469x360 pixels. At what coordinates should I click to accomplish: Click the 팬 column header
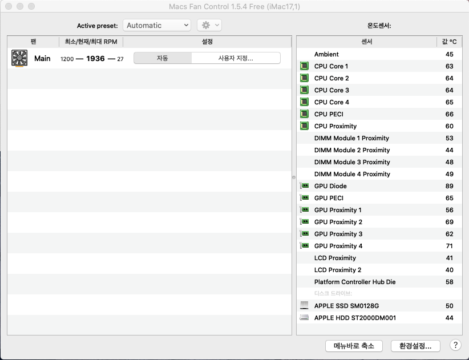pos(33,42)
